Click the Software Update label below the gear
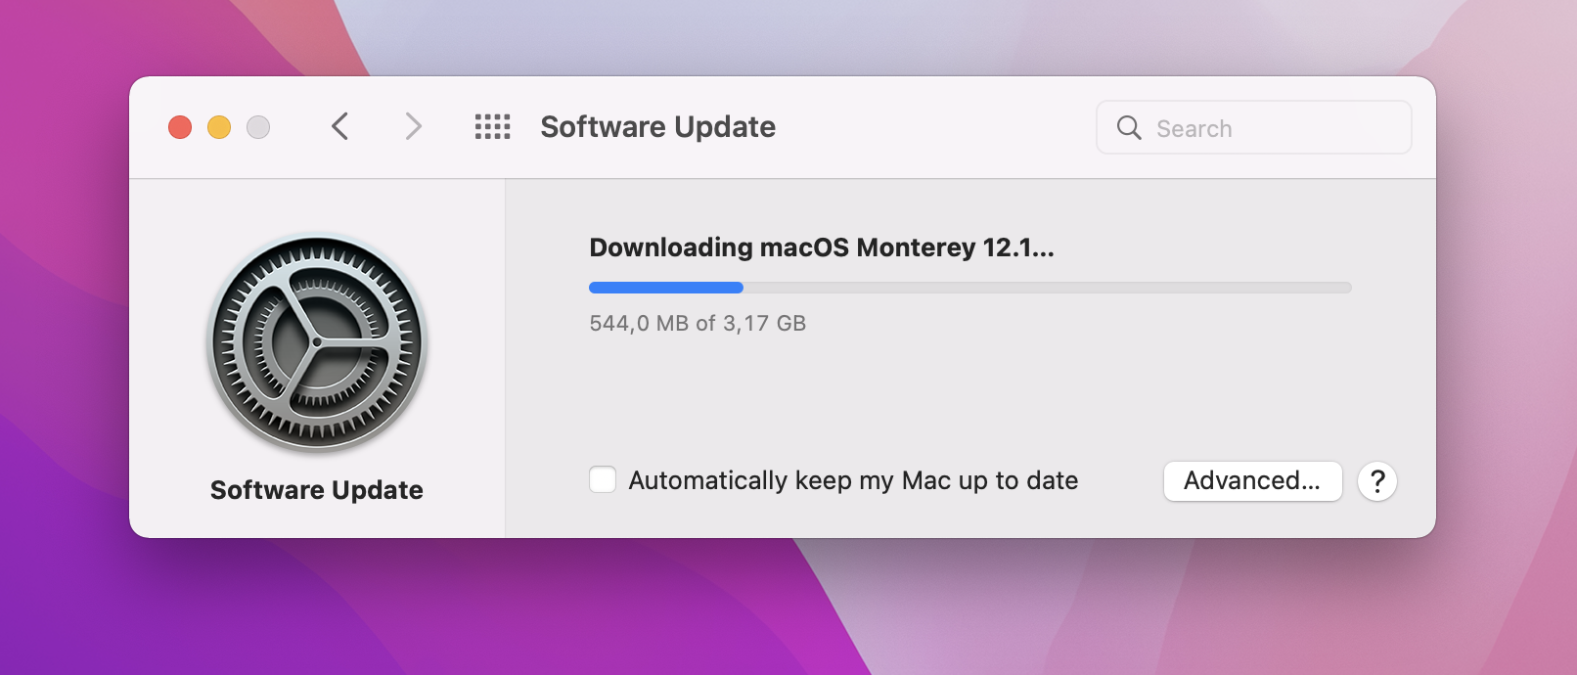The height and width of the screenshot is (675, 1577). pyautogui.click(x=317, y=490)
